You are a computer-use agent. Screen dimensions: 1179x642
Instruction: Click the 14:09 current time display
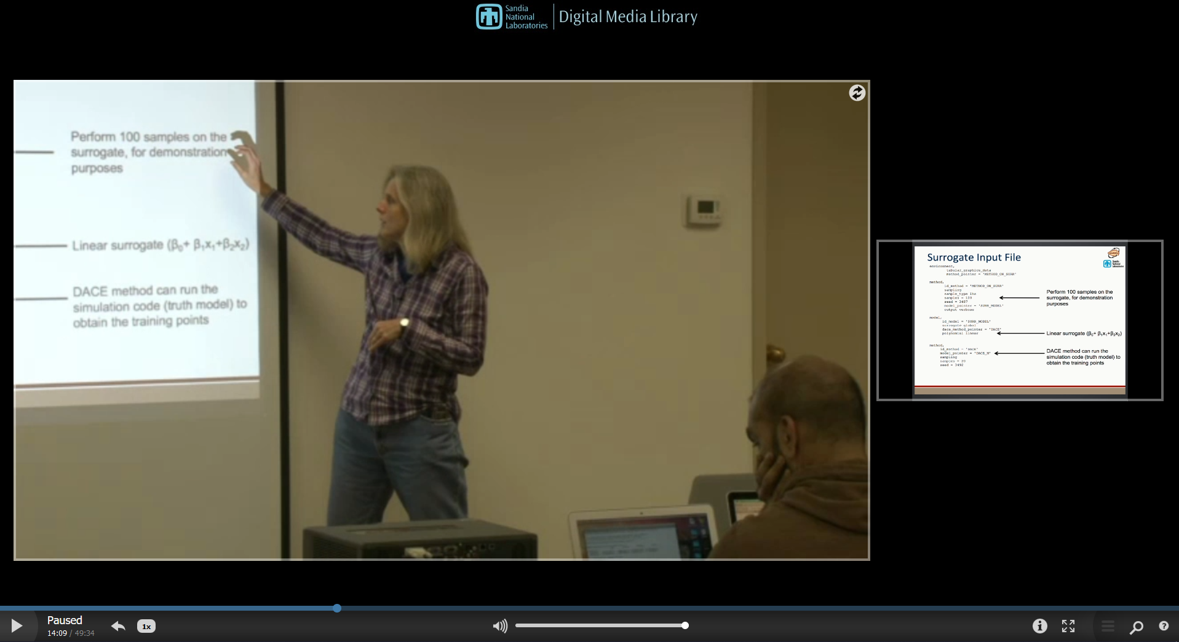[x=57, y=633]
